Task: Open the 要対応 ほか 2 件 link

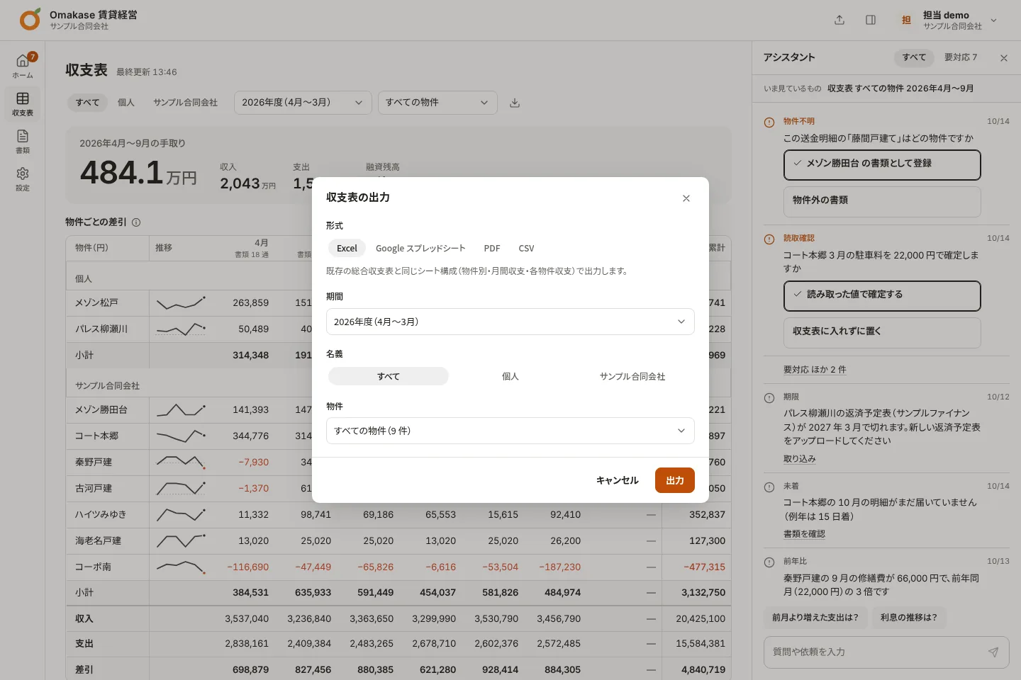Action: point(815,370)
